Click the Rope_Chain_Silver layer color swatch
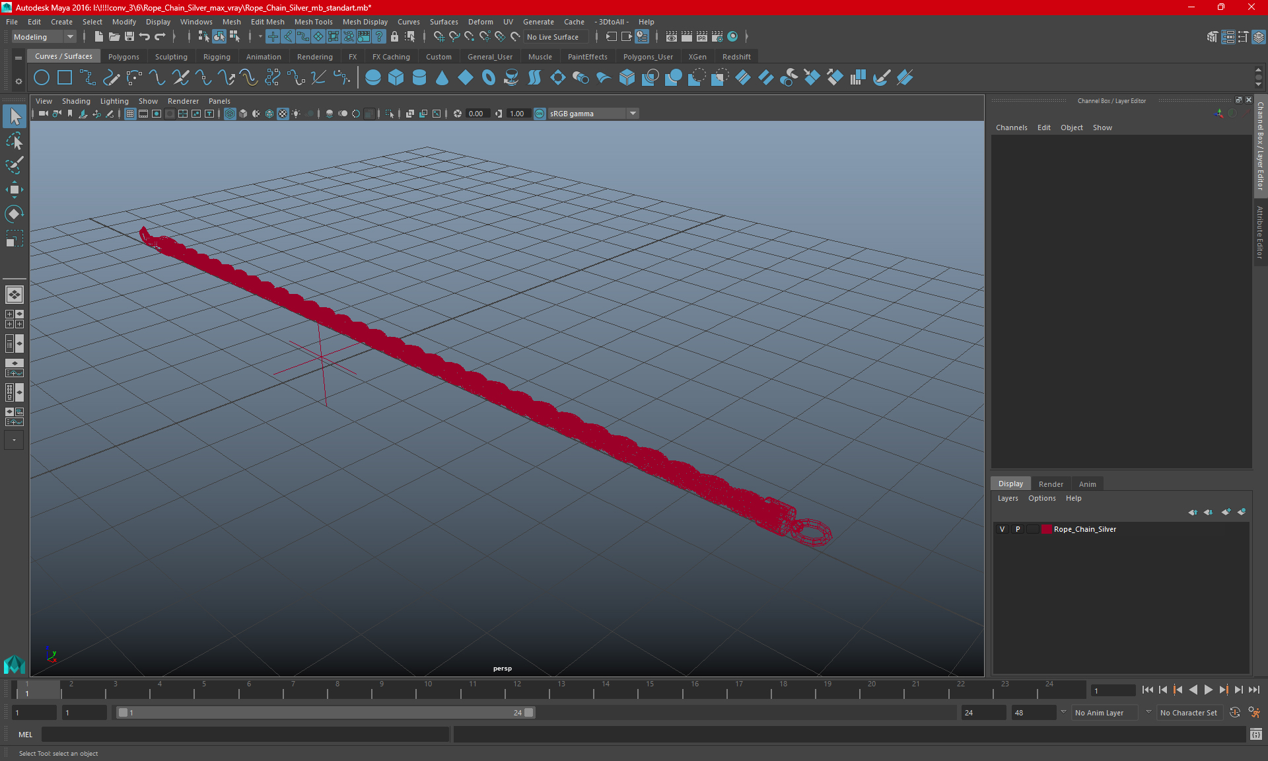The image size is (1268, 761). coord(1047,529)
